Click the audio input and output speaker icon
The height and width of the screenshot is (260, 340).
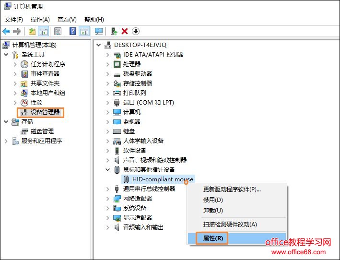117,227
